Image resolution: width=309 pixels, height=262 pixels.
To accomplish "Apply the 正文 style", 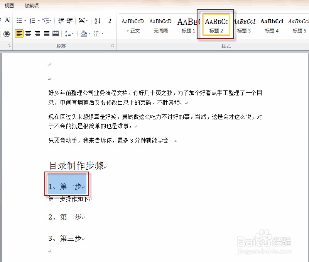I will point(133,26).
